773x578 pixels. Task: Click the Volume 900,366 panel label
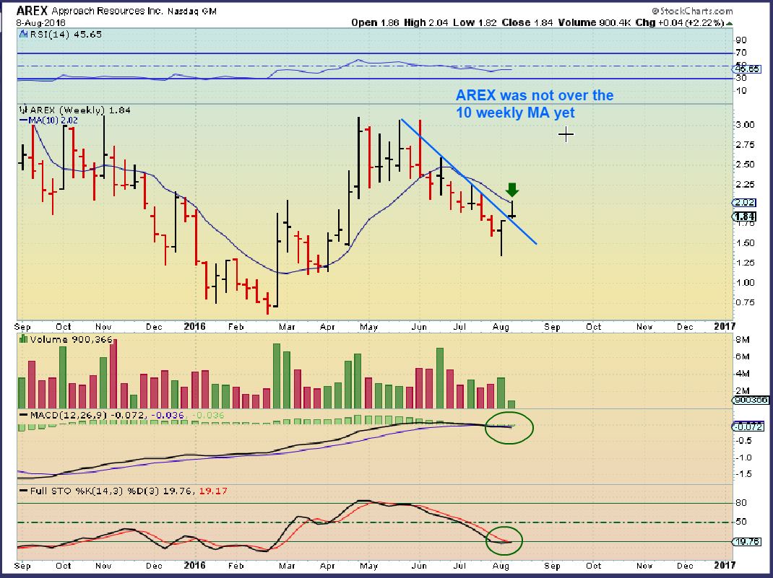[x=71, y=340]
